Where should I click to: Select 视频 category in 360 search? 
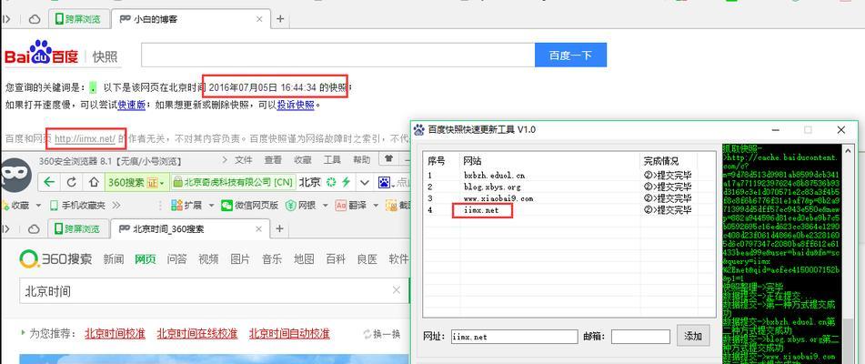(208, 259)
